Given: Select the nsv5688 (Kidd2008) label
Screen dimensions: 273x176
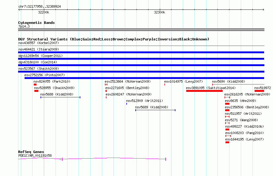Looking at the screenshot, I should point(57,94).
